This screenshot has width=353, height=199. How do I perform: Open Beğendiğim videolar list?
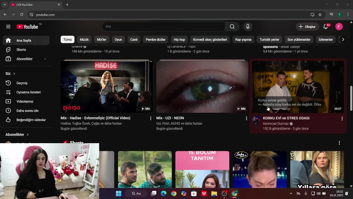pyautogui.click(x=26, y=120)
